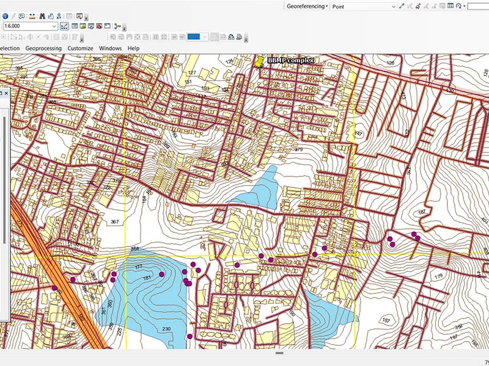Screen dimensions: 489x366
Task: Toggle auto-hide pin on side panel
Action: pos(1,93)
